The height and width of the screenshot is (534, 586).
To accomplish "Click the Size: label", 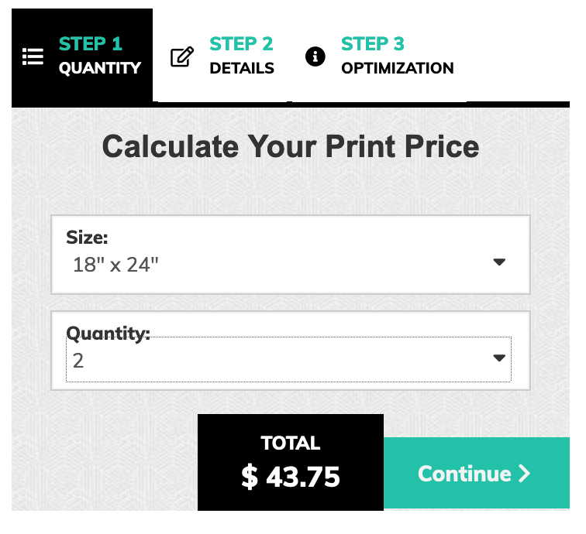I will (x=87, y=238).
